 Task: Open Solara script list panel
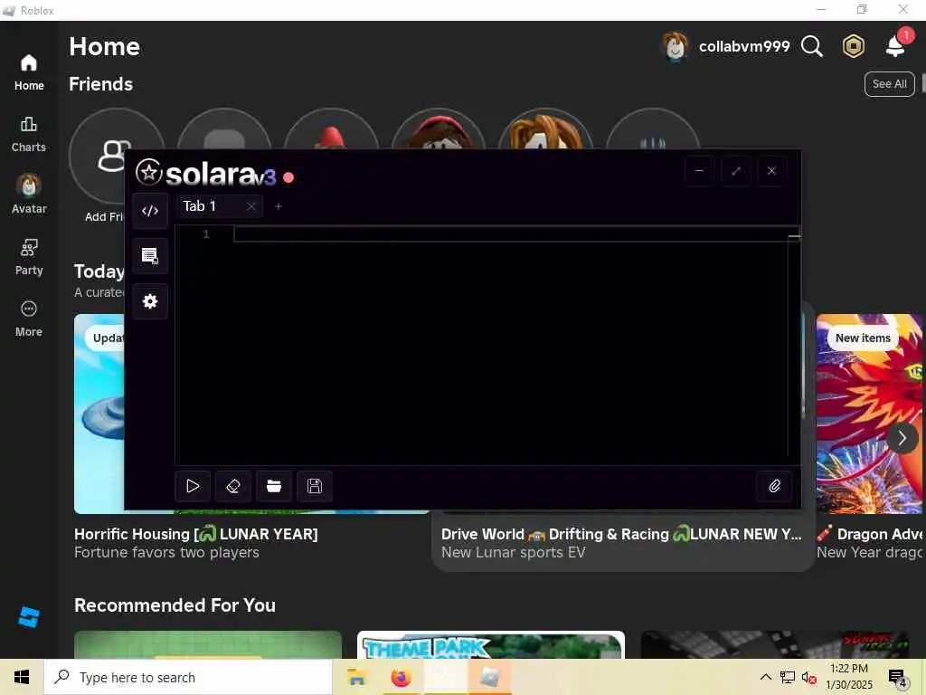(x=150, y=256)
